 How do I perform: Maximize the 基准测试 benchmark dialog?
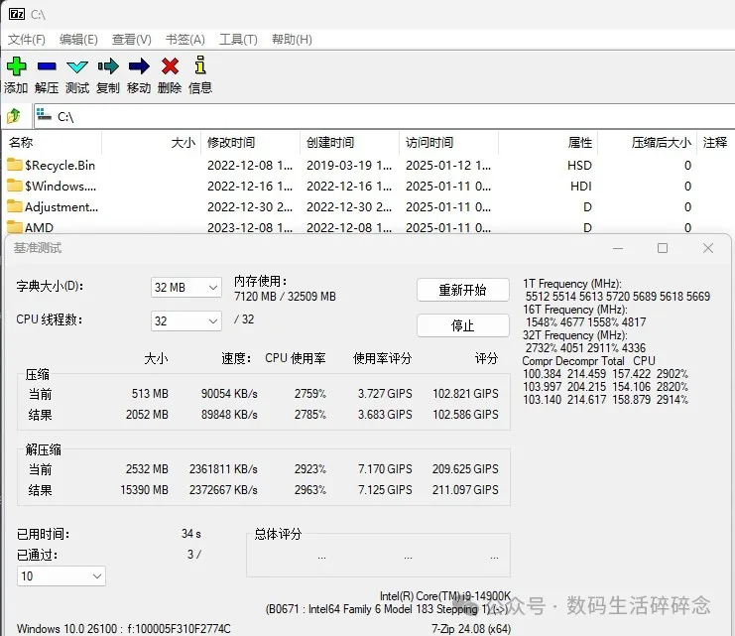click(663, 248)
